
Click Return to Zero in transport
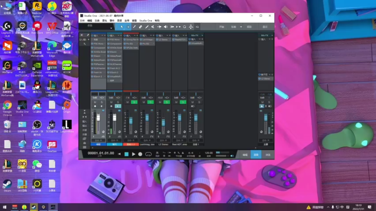[x=119, y=154]
